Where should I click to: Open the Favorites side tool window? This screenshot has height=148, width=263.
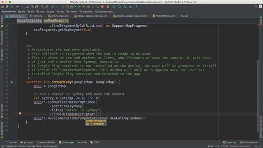pyautogui.click(x=2, y=111)
